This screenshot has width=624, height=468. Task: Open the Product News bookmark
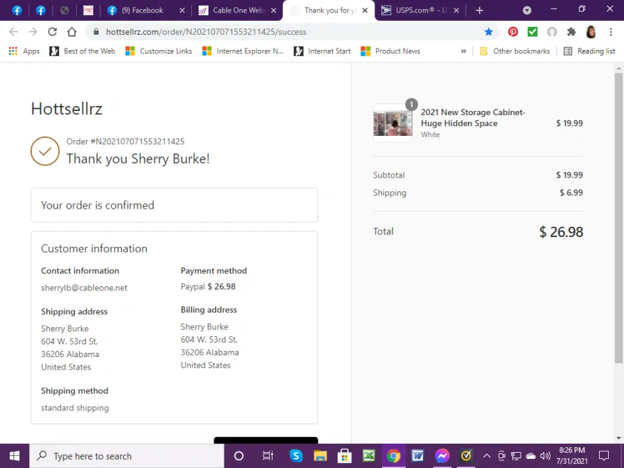(390, 51)
